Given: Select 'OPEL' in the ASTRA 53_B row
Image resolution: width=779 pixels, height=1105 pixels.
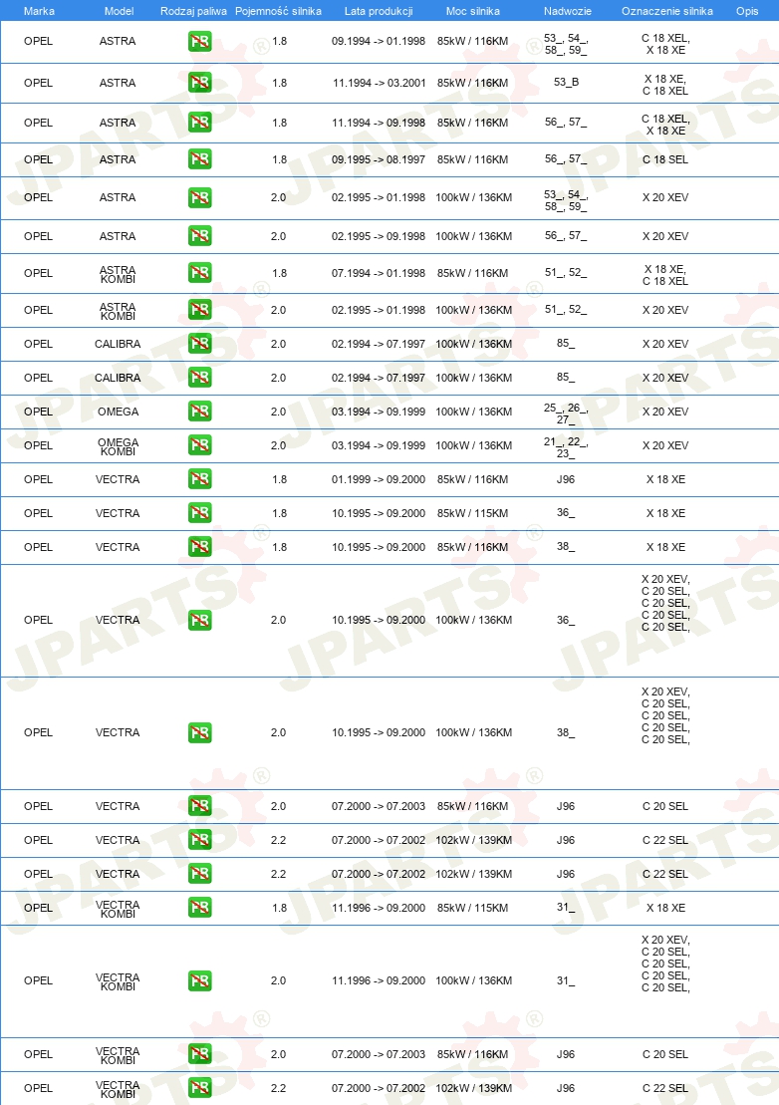Looking at the screenshot, I should [x=38, y=83].
